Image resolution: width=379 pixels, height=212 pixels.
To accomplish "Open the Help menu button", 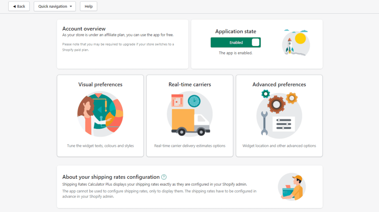I will click(89, 6).
